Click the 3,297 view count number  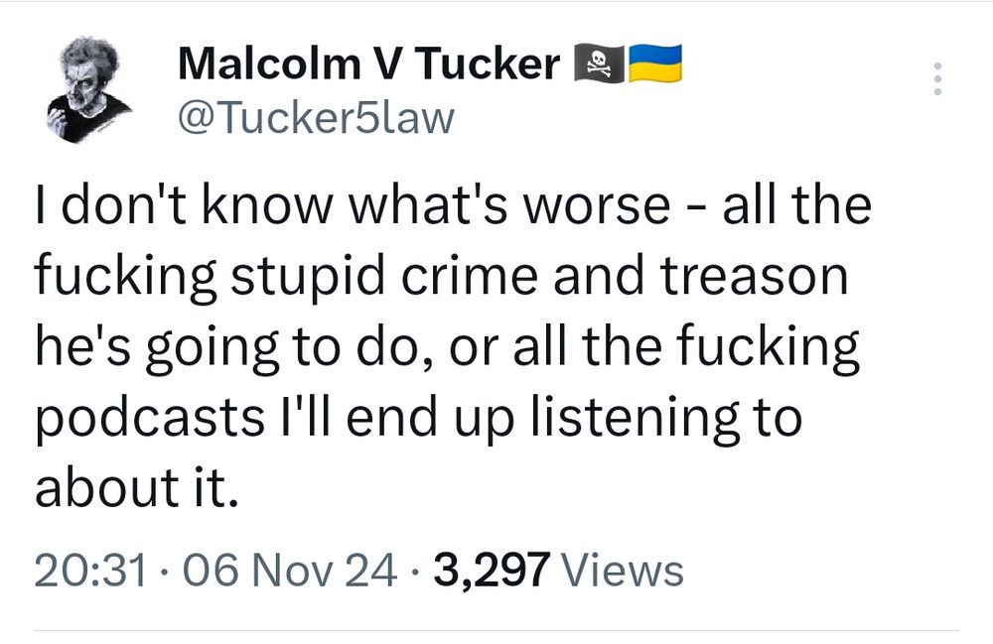pyautogui.click(x=492, y=570)
